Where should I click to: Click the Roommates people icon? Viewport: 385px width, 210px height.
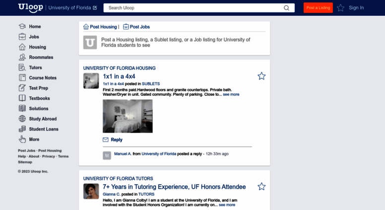(22, 57)
